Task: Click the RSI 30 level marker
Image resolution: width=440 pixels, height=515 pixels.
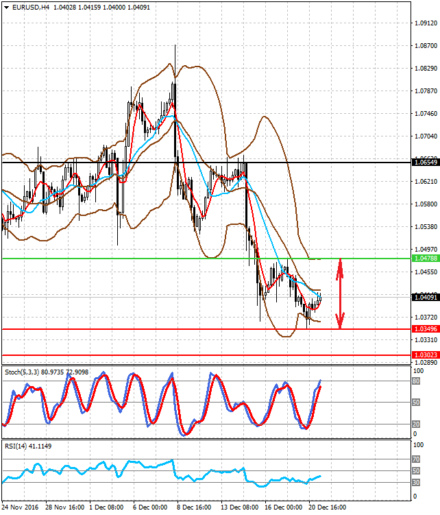Action: [x=416, y=483]
